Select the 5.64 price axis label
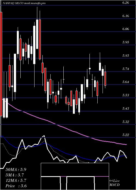Screen dimensions: 136x190 point(125,82)
